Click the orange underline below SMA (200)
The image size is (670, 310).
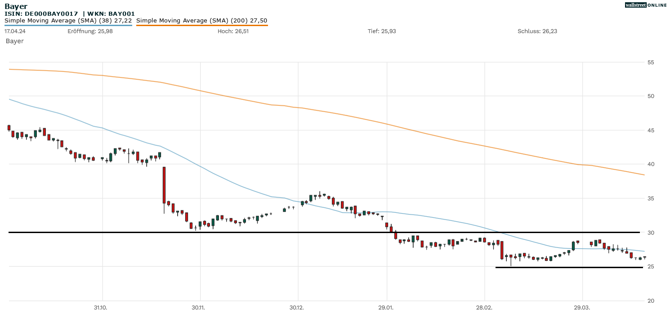point(201,26)
